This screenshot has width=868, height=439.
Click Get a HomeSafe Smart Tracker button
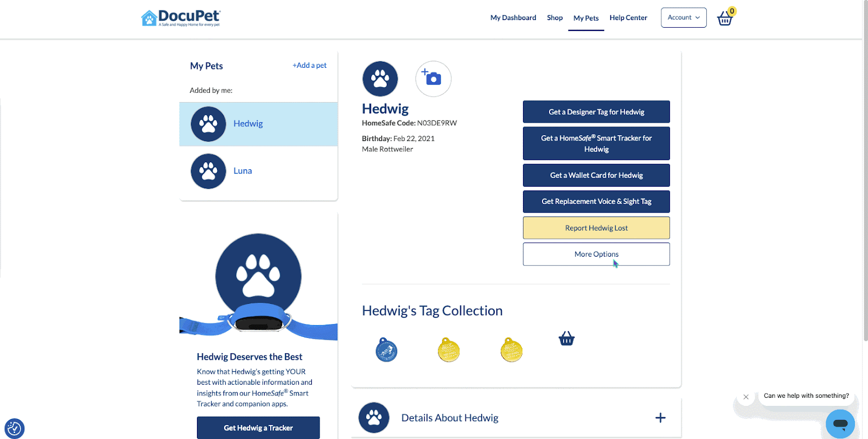coord(596,143)
